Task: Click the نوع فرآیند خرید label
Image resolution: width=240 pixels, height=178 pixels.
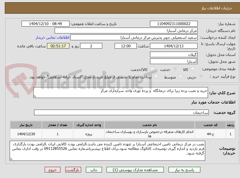Action: point(222,76)
